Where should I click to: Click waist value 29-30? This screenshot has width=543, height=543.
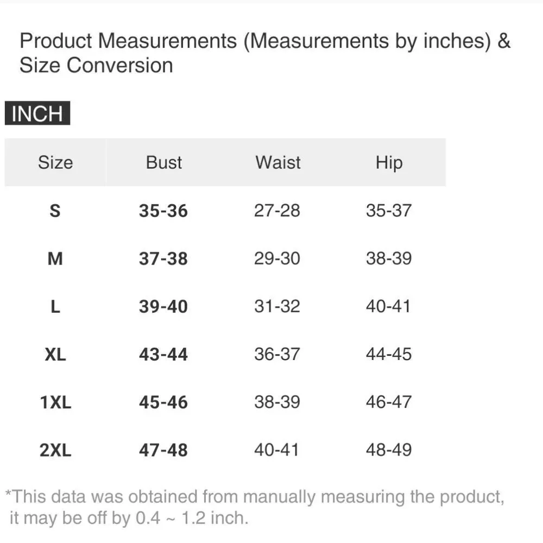click(x=277, y=258)
